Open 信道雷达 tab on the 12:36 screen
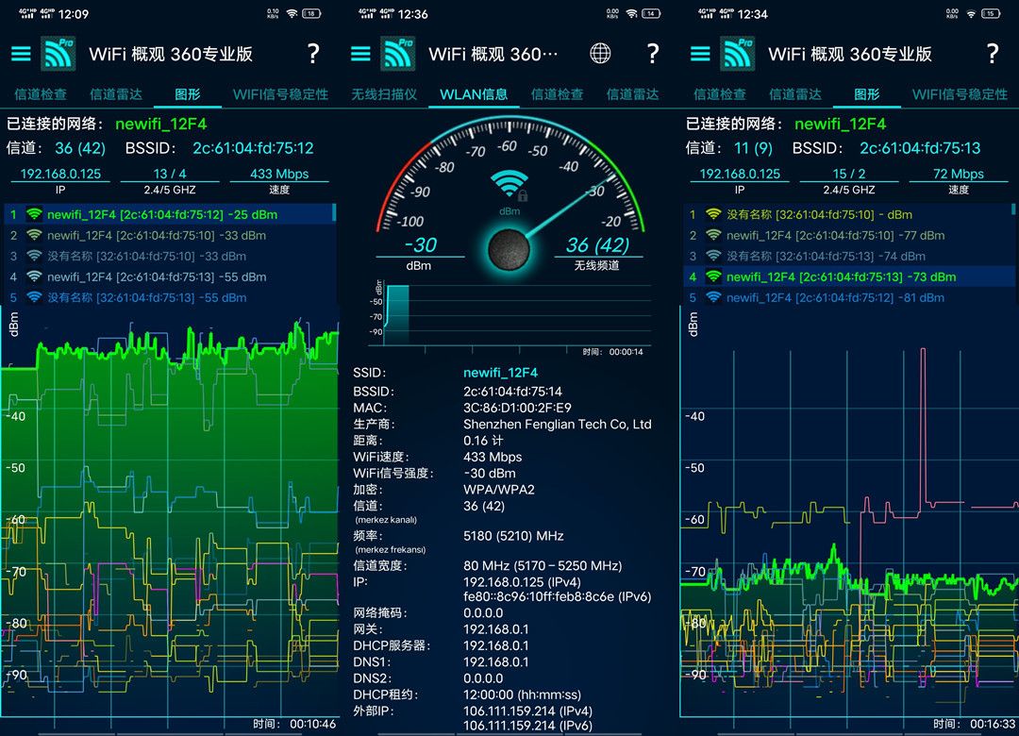The width and height of the screenshot is (1019, 736). click(632, 94)
